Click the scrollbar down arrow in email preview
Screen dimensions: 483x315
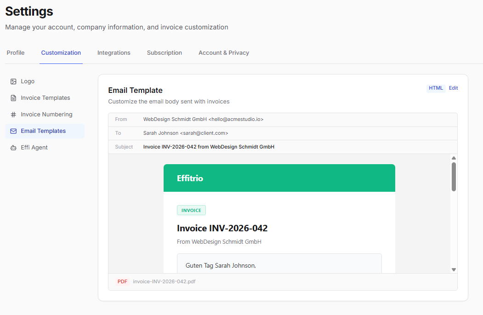point(454,269)
